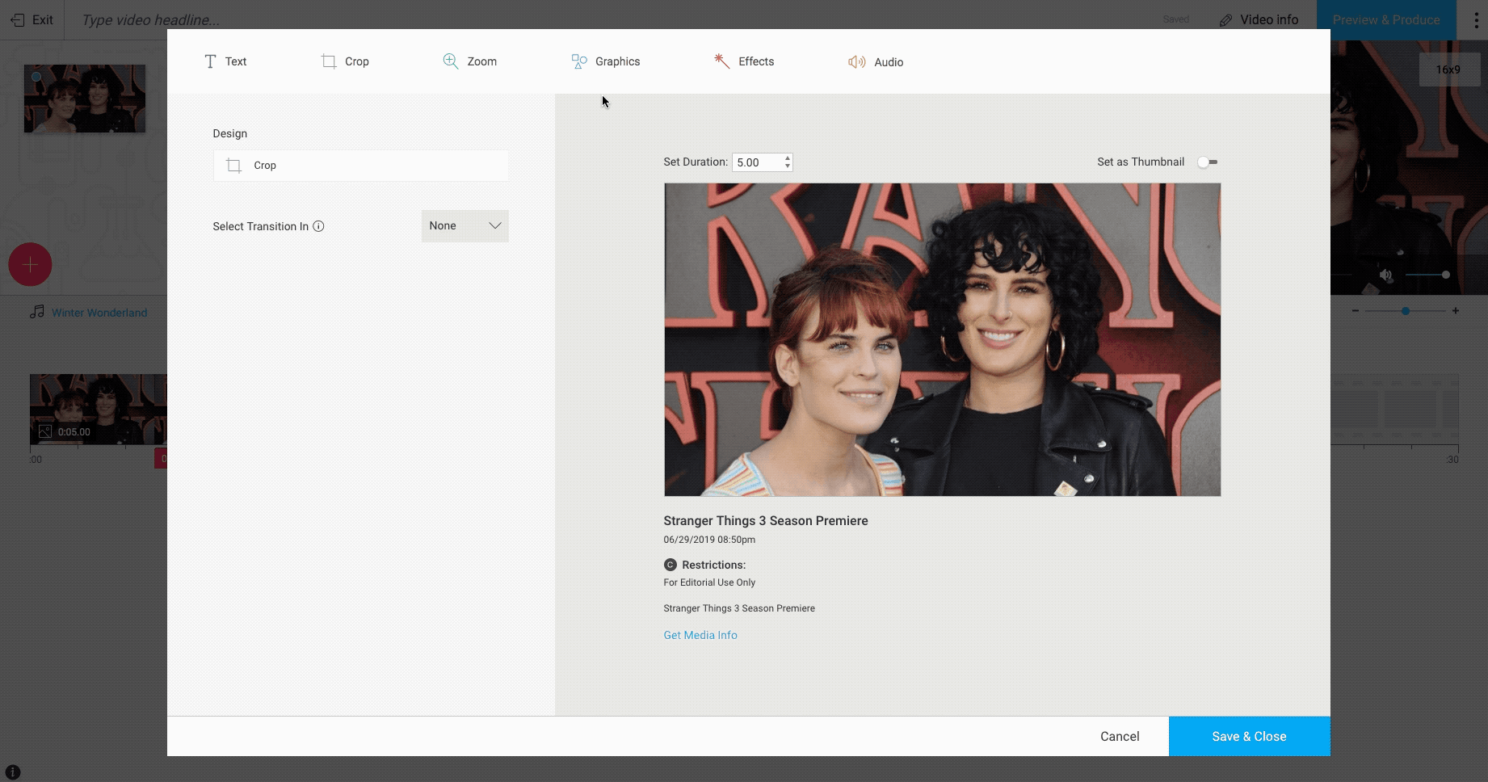The image size is (1488, 782).
Task: Click the date text "06/29/2019 08:50pm"
Action: click(x=709, y=540)
